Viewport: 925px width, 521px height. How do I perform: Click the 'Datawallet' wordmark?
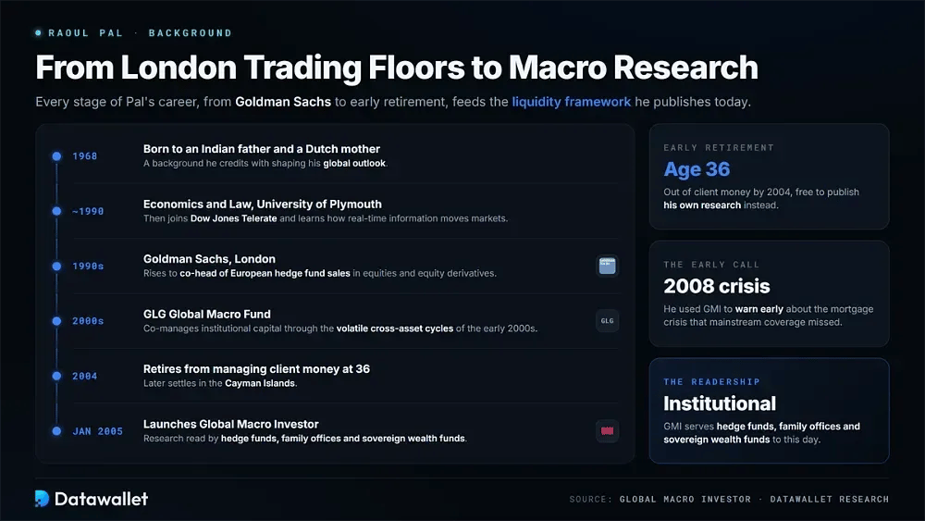coord(101,499)
